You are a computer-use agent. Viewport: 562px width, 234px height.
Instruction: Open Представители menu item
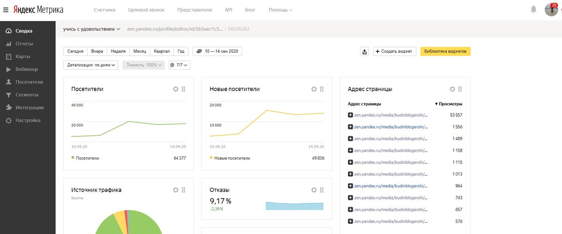[x=195, y=10]
